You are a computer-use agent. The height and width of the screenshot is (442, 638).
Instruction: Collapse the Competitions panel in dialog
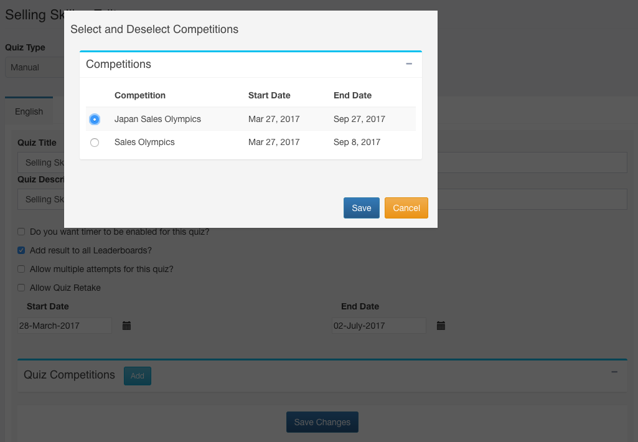[x=409, y=64]
